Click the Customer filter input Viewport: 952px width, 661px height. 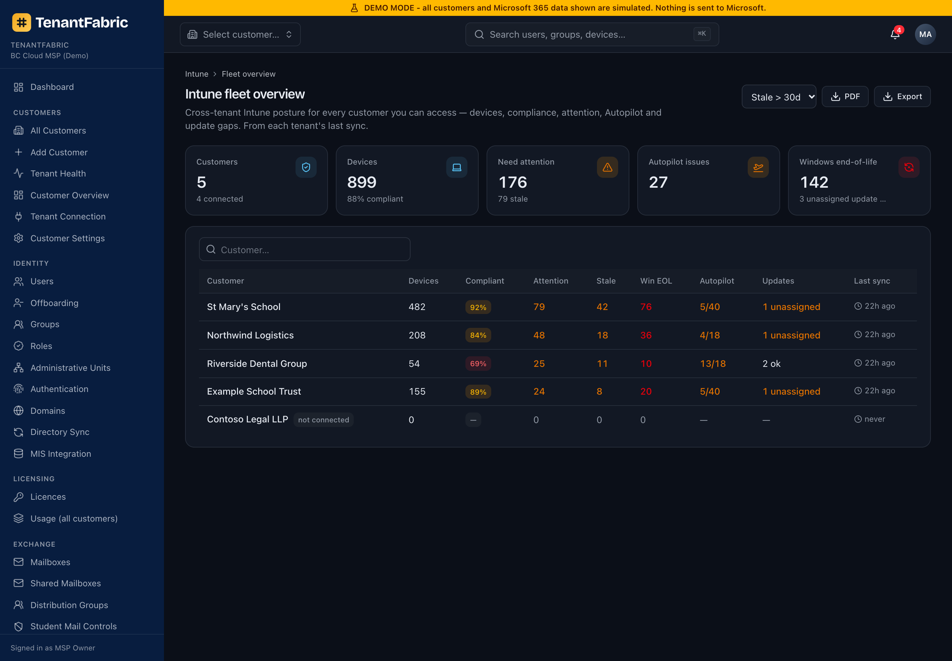pyautogui.click(x=304, y=249)
